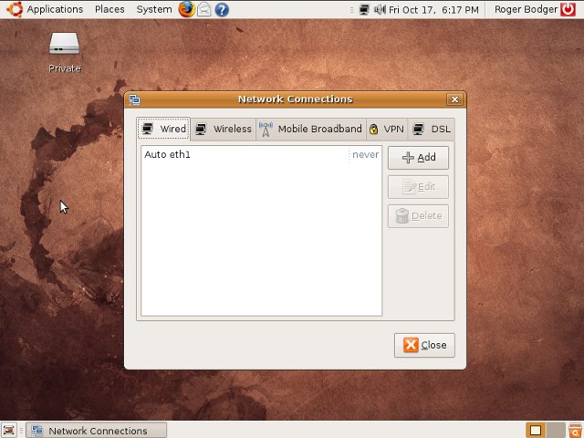
Task: Switch to the DSL tab
Action: point(432,130)
